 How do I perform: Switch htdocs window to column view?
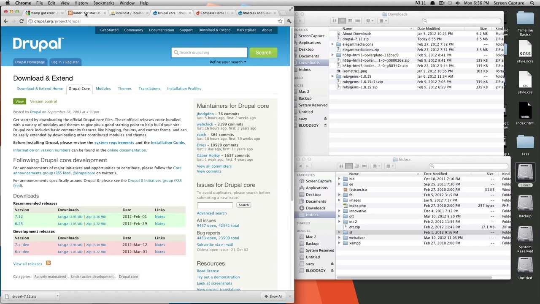point(356,166)
